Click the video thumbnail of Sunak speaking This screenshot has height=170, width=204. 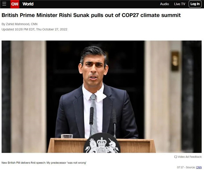[102, 97]
